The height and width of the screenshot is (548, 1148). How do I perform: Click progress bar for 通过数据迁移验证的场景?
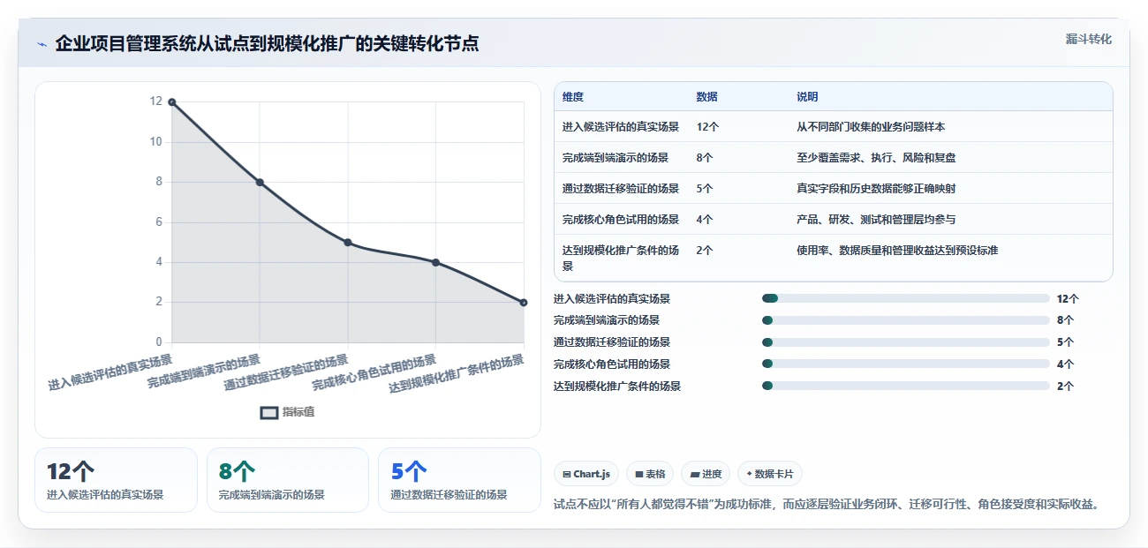pyautogui.click(x=905, y=342)
